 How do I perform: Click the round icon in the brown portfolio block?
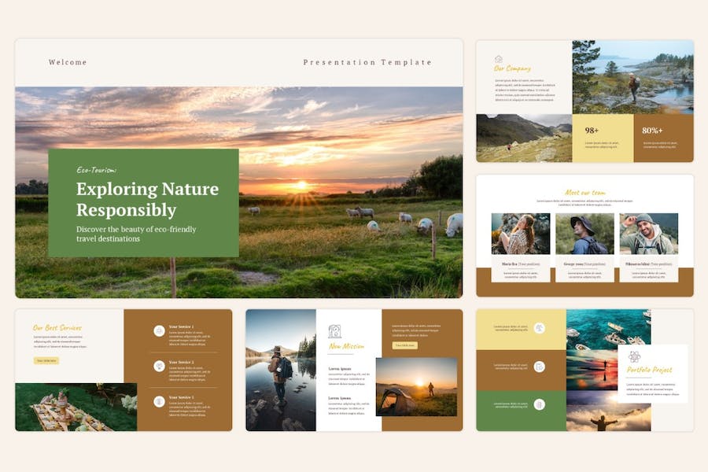point(539,367)
